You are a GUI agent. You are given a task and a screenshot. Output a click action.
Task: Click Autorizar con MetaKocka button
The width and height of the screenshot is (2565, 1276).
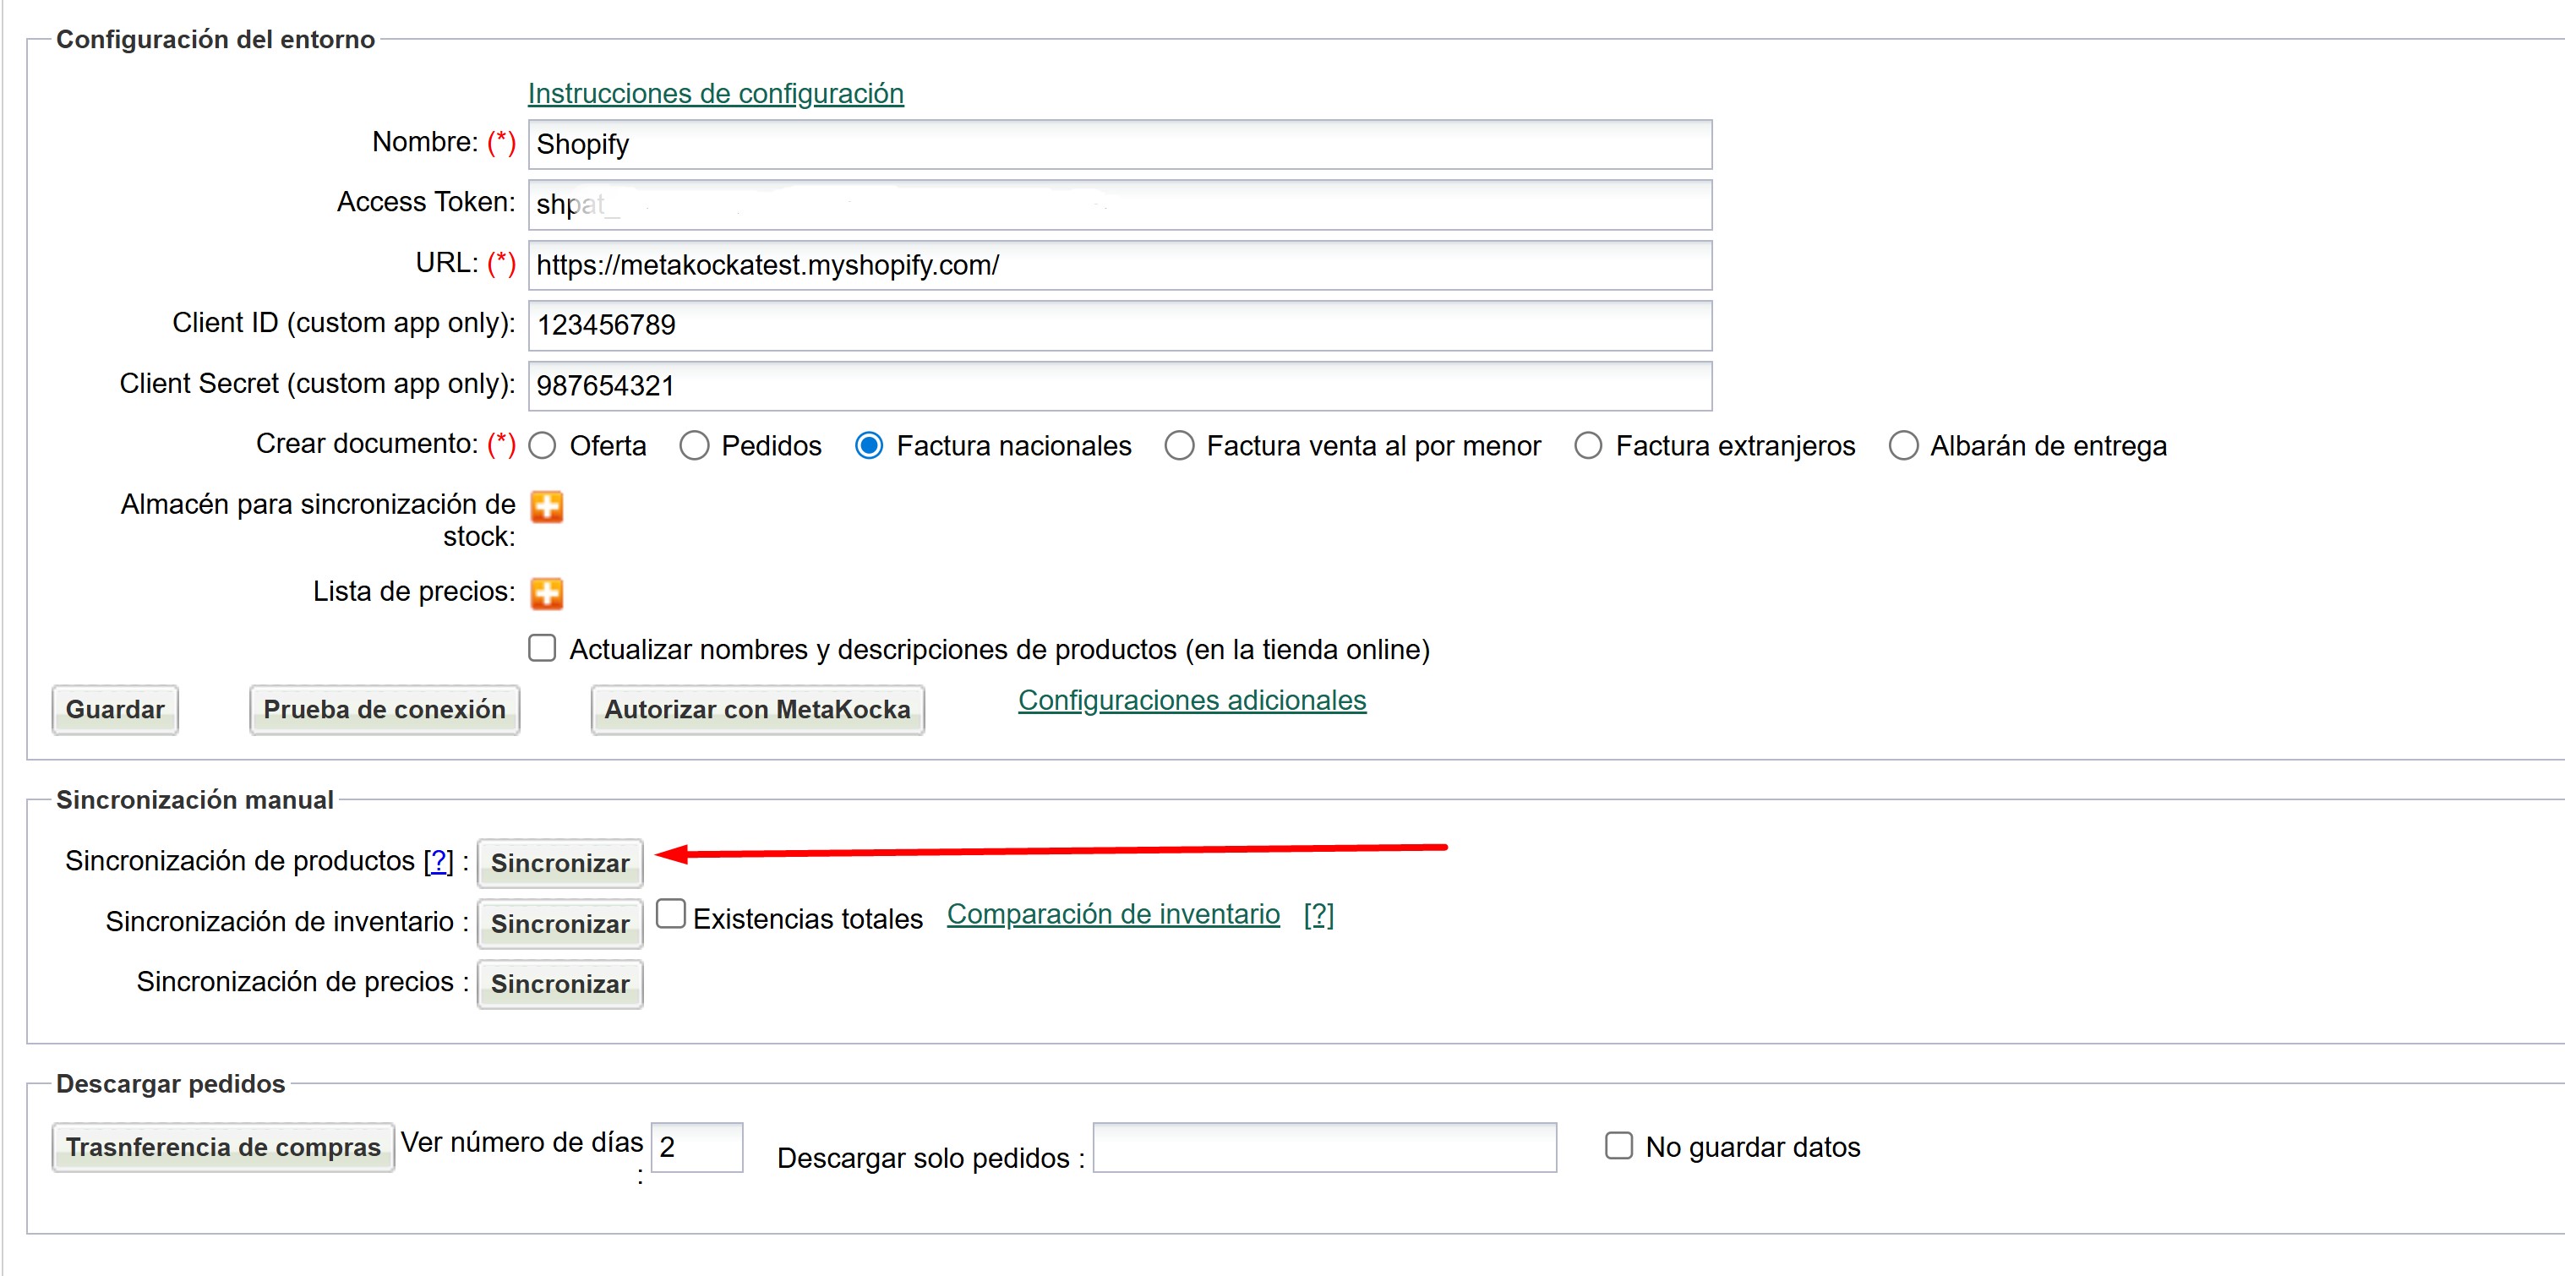point(756,710)
